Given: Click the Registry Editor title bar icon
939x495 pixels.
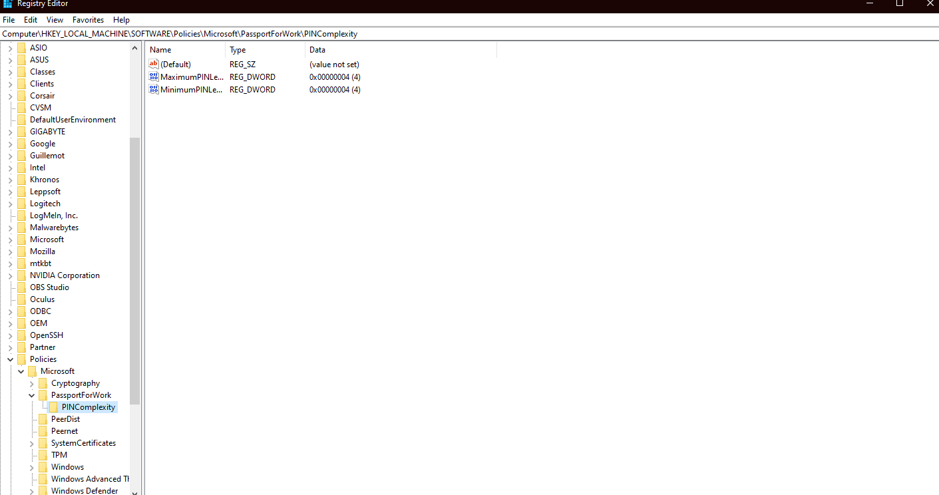Looking at the screenshot, I should pos(7,3).
